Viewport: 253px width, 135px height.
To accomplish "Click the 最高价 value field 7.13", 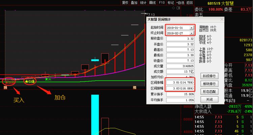I will 180,50.
